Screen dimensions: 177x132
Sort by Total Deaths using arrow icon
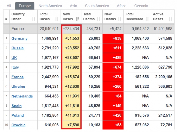99,19
